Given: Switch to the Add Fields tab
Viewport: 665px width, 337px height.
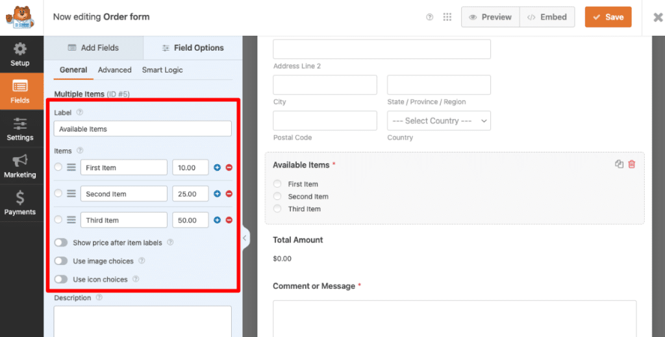Looking at the screenshot, I should 94,48.
